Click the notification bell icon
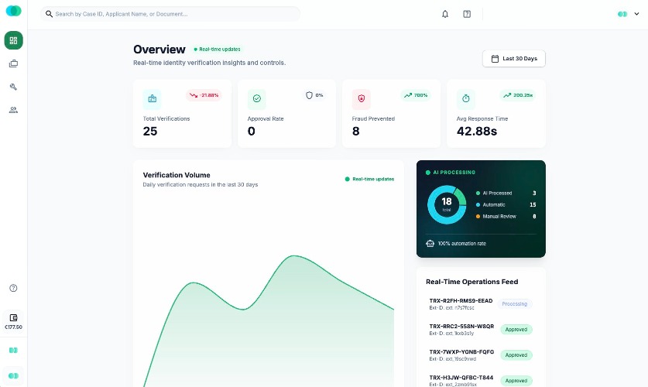 point(445,14)
